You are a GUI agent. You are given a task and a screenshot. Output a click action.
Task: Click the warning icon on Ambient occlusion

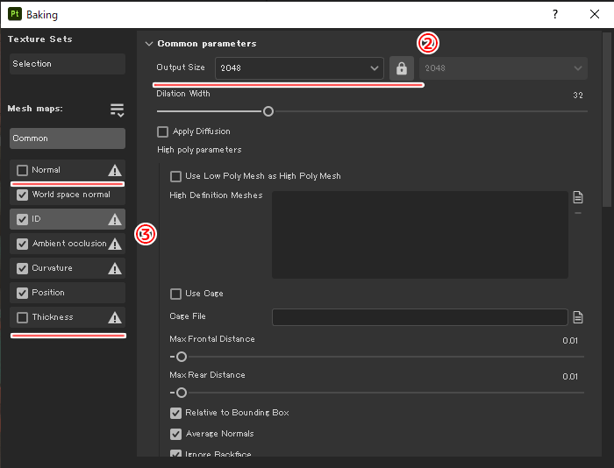pos(114,244)
